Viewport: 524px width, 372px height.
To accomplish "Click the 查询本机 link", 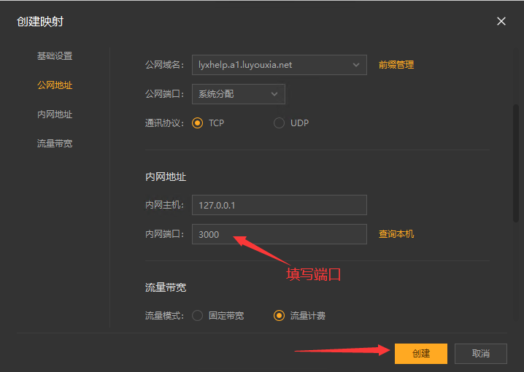I will click(x=396, y=234).
